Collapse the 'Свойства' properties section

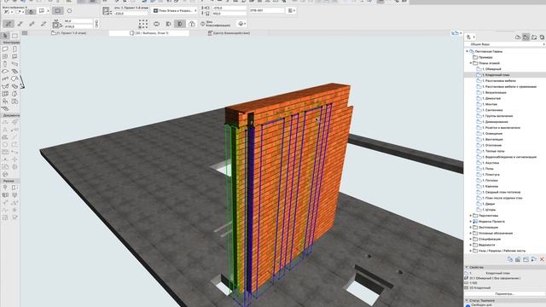coord(467,267)
